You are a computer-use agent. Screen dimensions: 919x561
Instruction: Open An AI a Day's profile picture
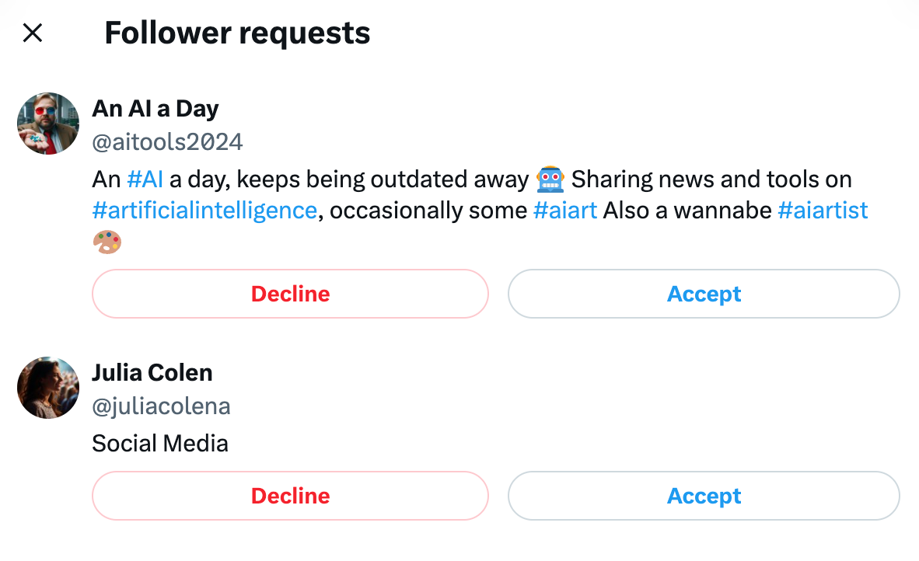[47, 123]
